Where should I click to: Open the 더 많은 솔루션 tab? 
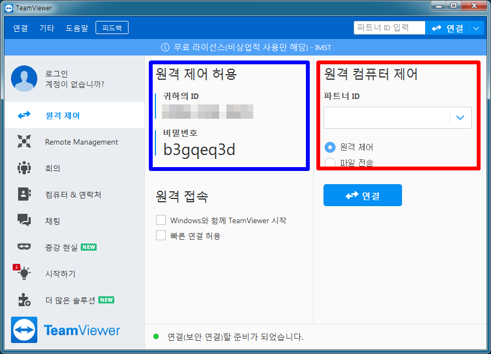75,300
